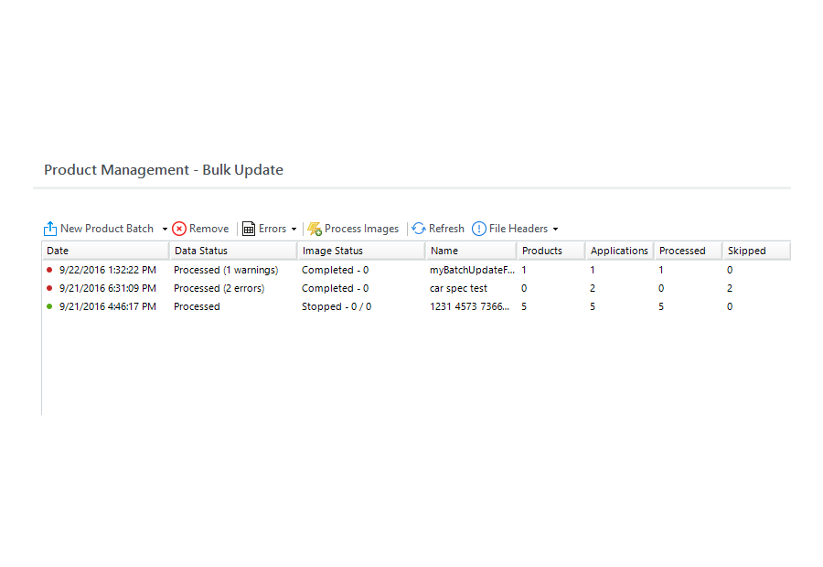
Task: Click the Skipped column header
Action: coord(756,251)
